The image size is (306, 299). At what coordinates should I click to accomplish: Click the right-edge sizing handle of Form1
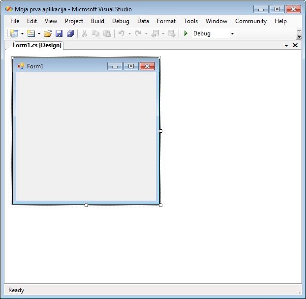coord(160,131)
